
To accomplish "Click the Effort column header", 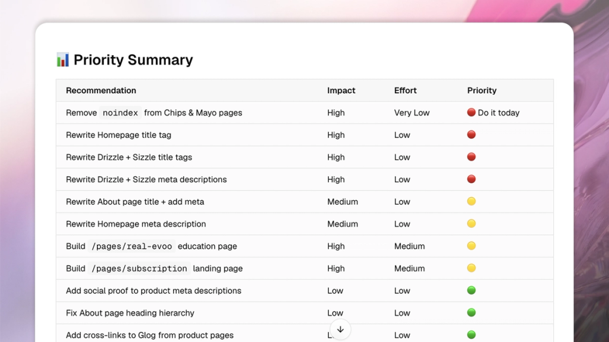I will click(x=405, y=90).
